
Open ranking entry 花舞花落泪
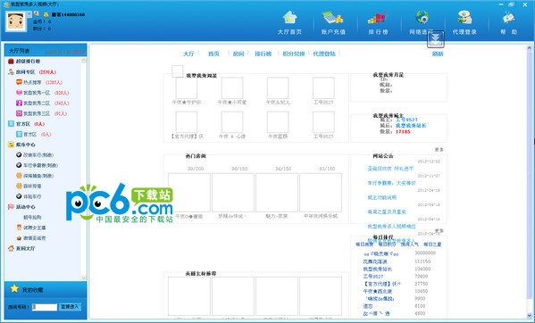coord(375,261)
